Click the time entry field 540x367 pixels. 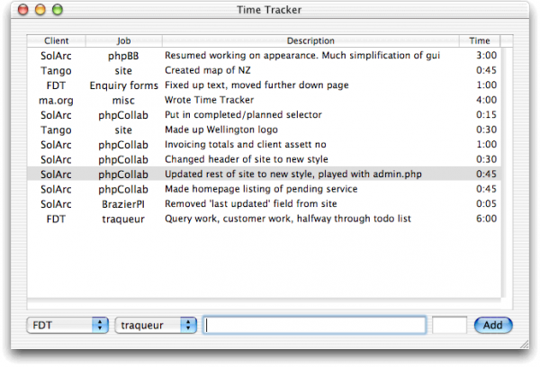tap(449, 325)
